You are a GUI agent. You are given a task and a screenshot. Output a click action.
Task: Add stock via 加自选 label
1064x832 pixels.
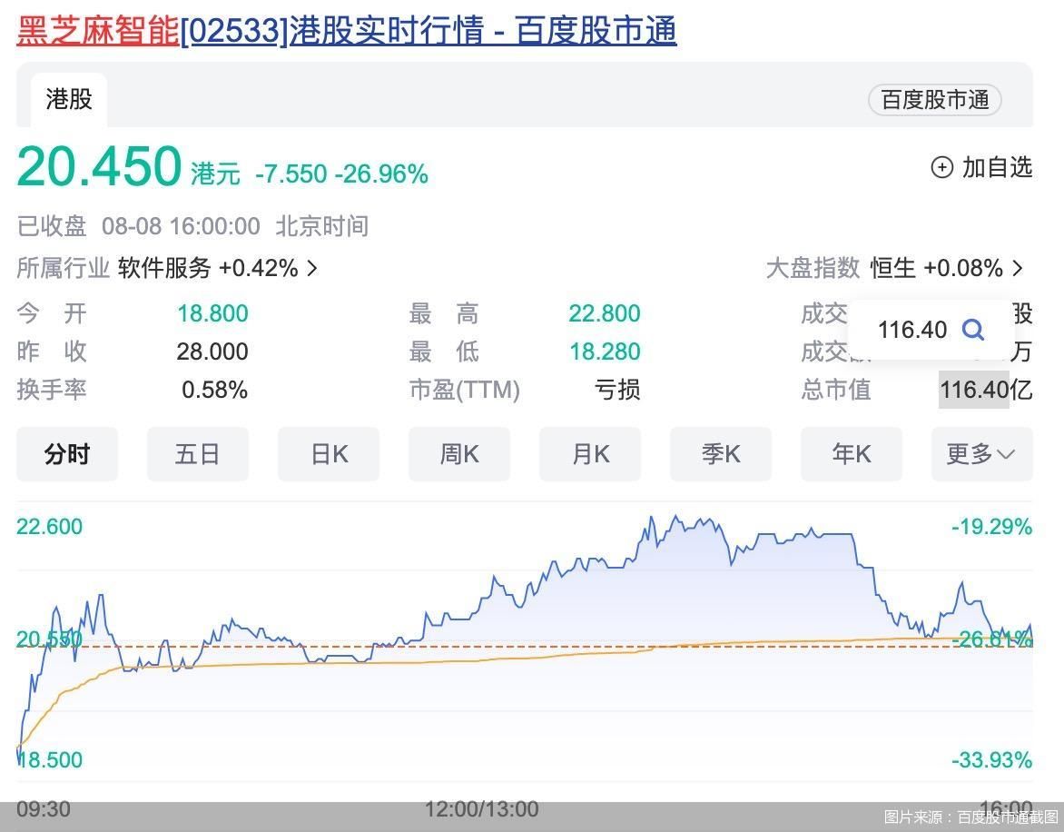coord(997,167)
